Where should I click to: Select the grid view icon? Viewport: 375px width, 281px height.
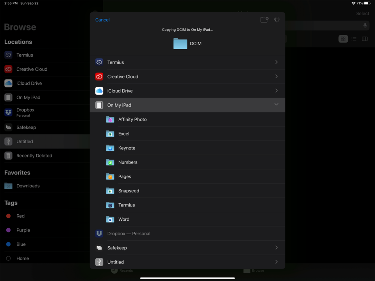(x=343, y=39)
